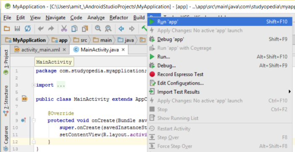Choose Debug 'app' from Run menu

tap(220, 39)
